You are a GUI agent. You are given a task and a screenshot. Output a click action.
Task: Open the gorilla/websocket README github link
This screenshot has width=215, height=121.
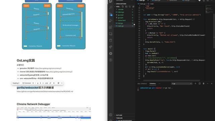pyautogui.click(x=45, y=91)
